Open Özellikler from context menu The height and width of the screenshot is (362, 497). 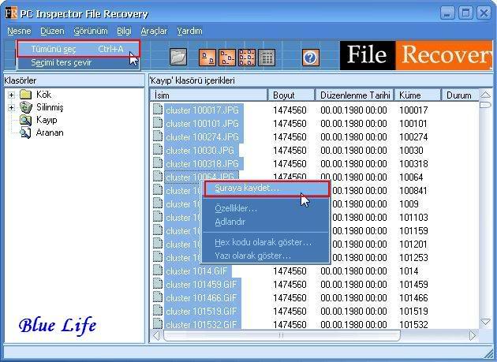click(267, 208)
